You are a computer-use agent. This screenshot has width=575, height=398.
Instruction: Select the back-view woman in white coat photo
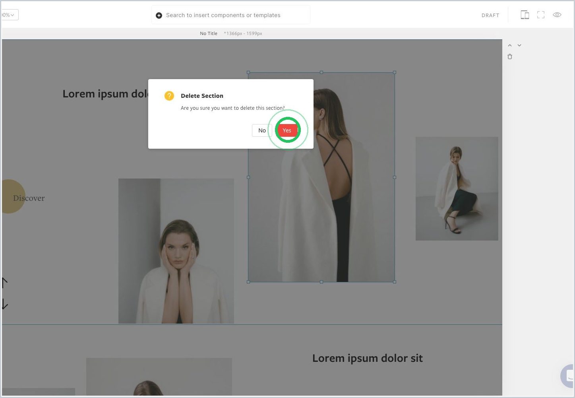[x=321, y=177]
